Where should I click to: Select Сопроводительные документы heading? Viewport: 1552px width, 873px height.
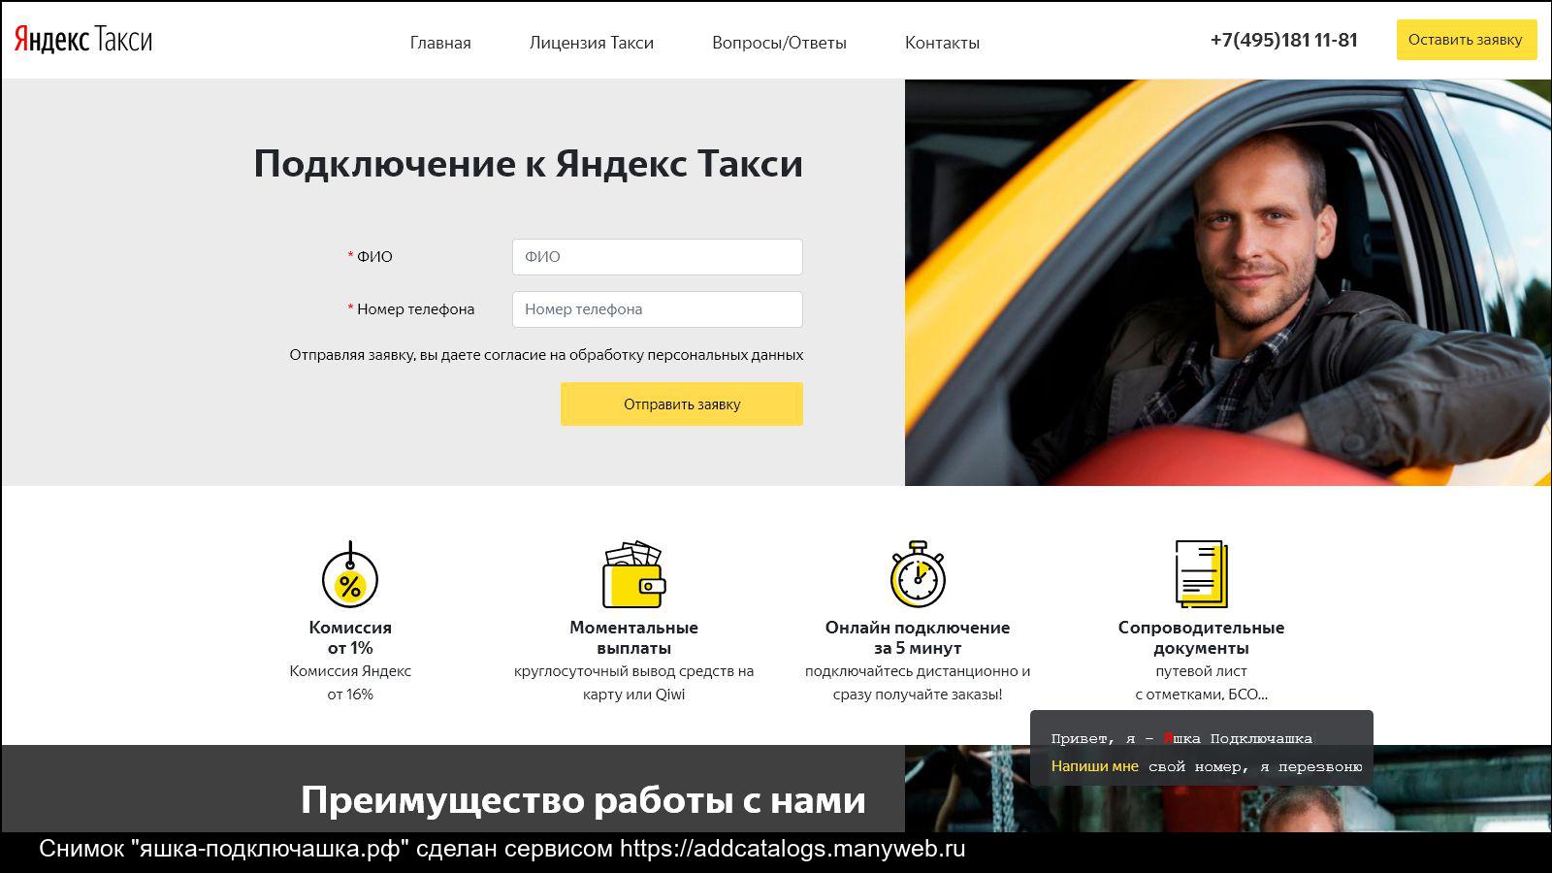tap(1201, 637)
